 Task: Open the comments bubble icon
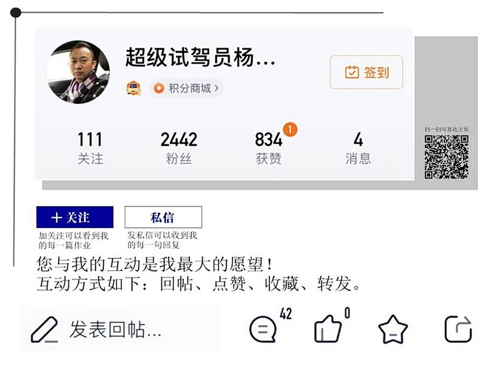pos(263,329)
